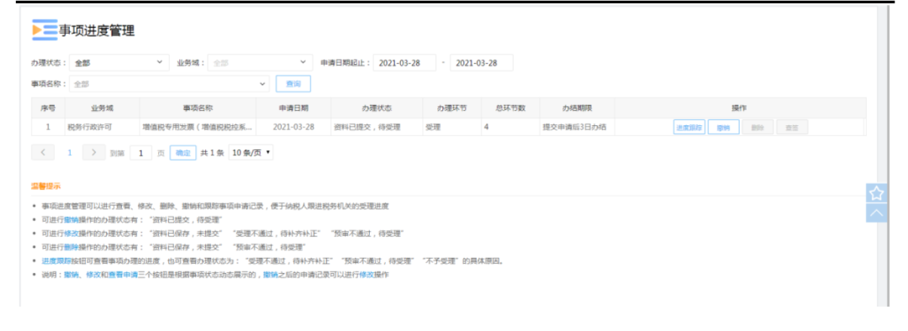Click tip line starting 可进行修改操作
Viewport: 908px width, 331px height.
[222, 234]
